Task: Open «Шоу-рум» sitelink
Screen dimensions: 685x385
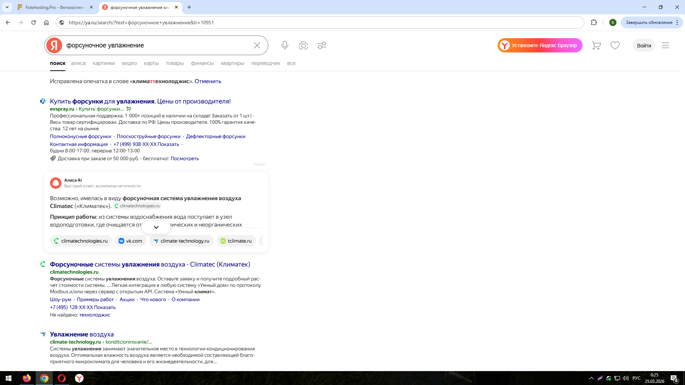Action: (x=61, y=299)
